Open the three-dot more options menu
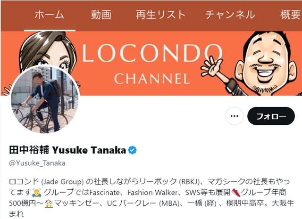Image resolution: width=302 pixels, height=219 pixels. point(235,116)
